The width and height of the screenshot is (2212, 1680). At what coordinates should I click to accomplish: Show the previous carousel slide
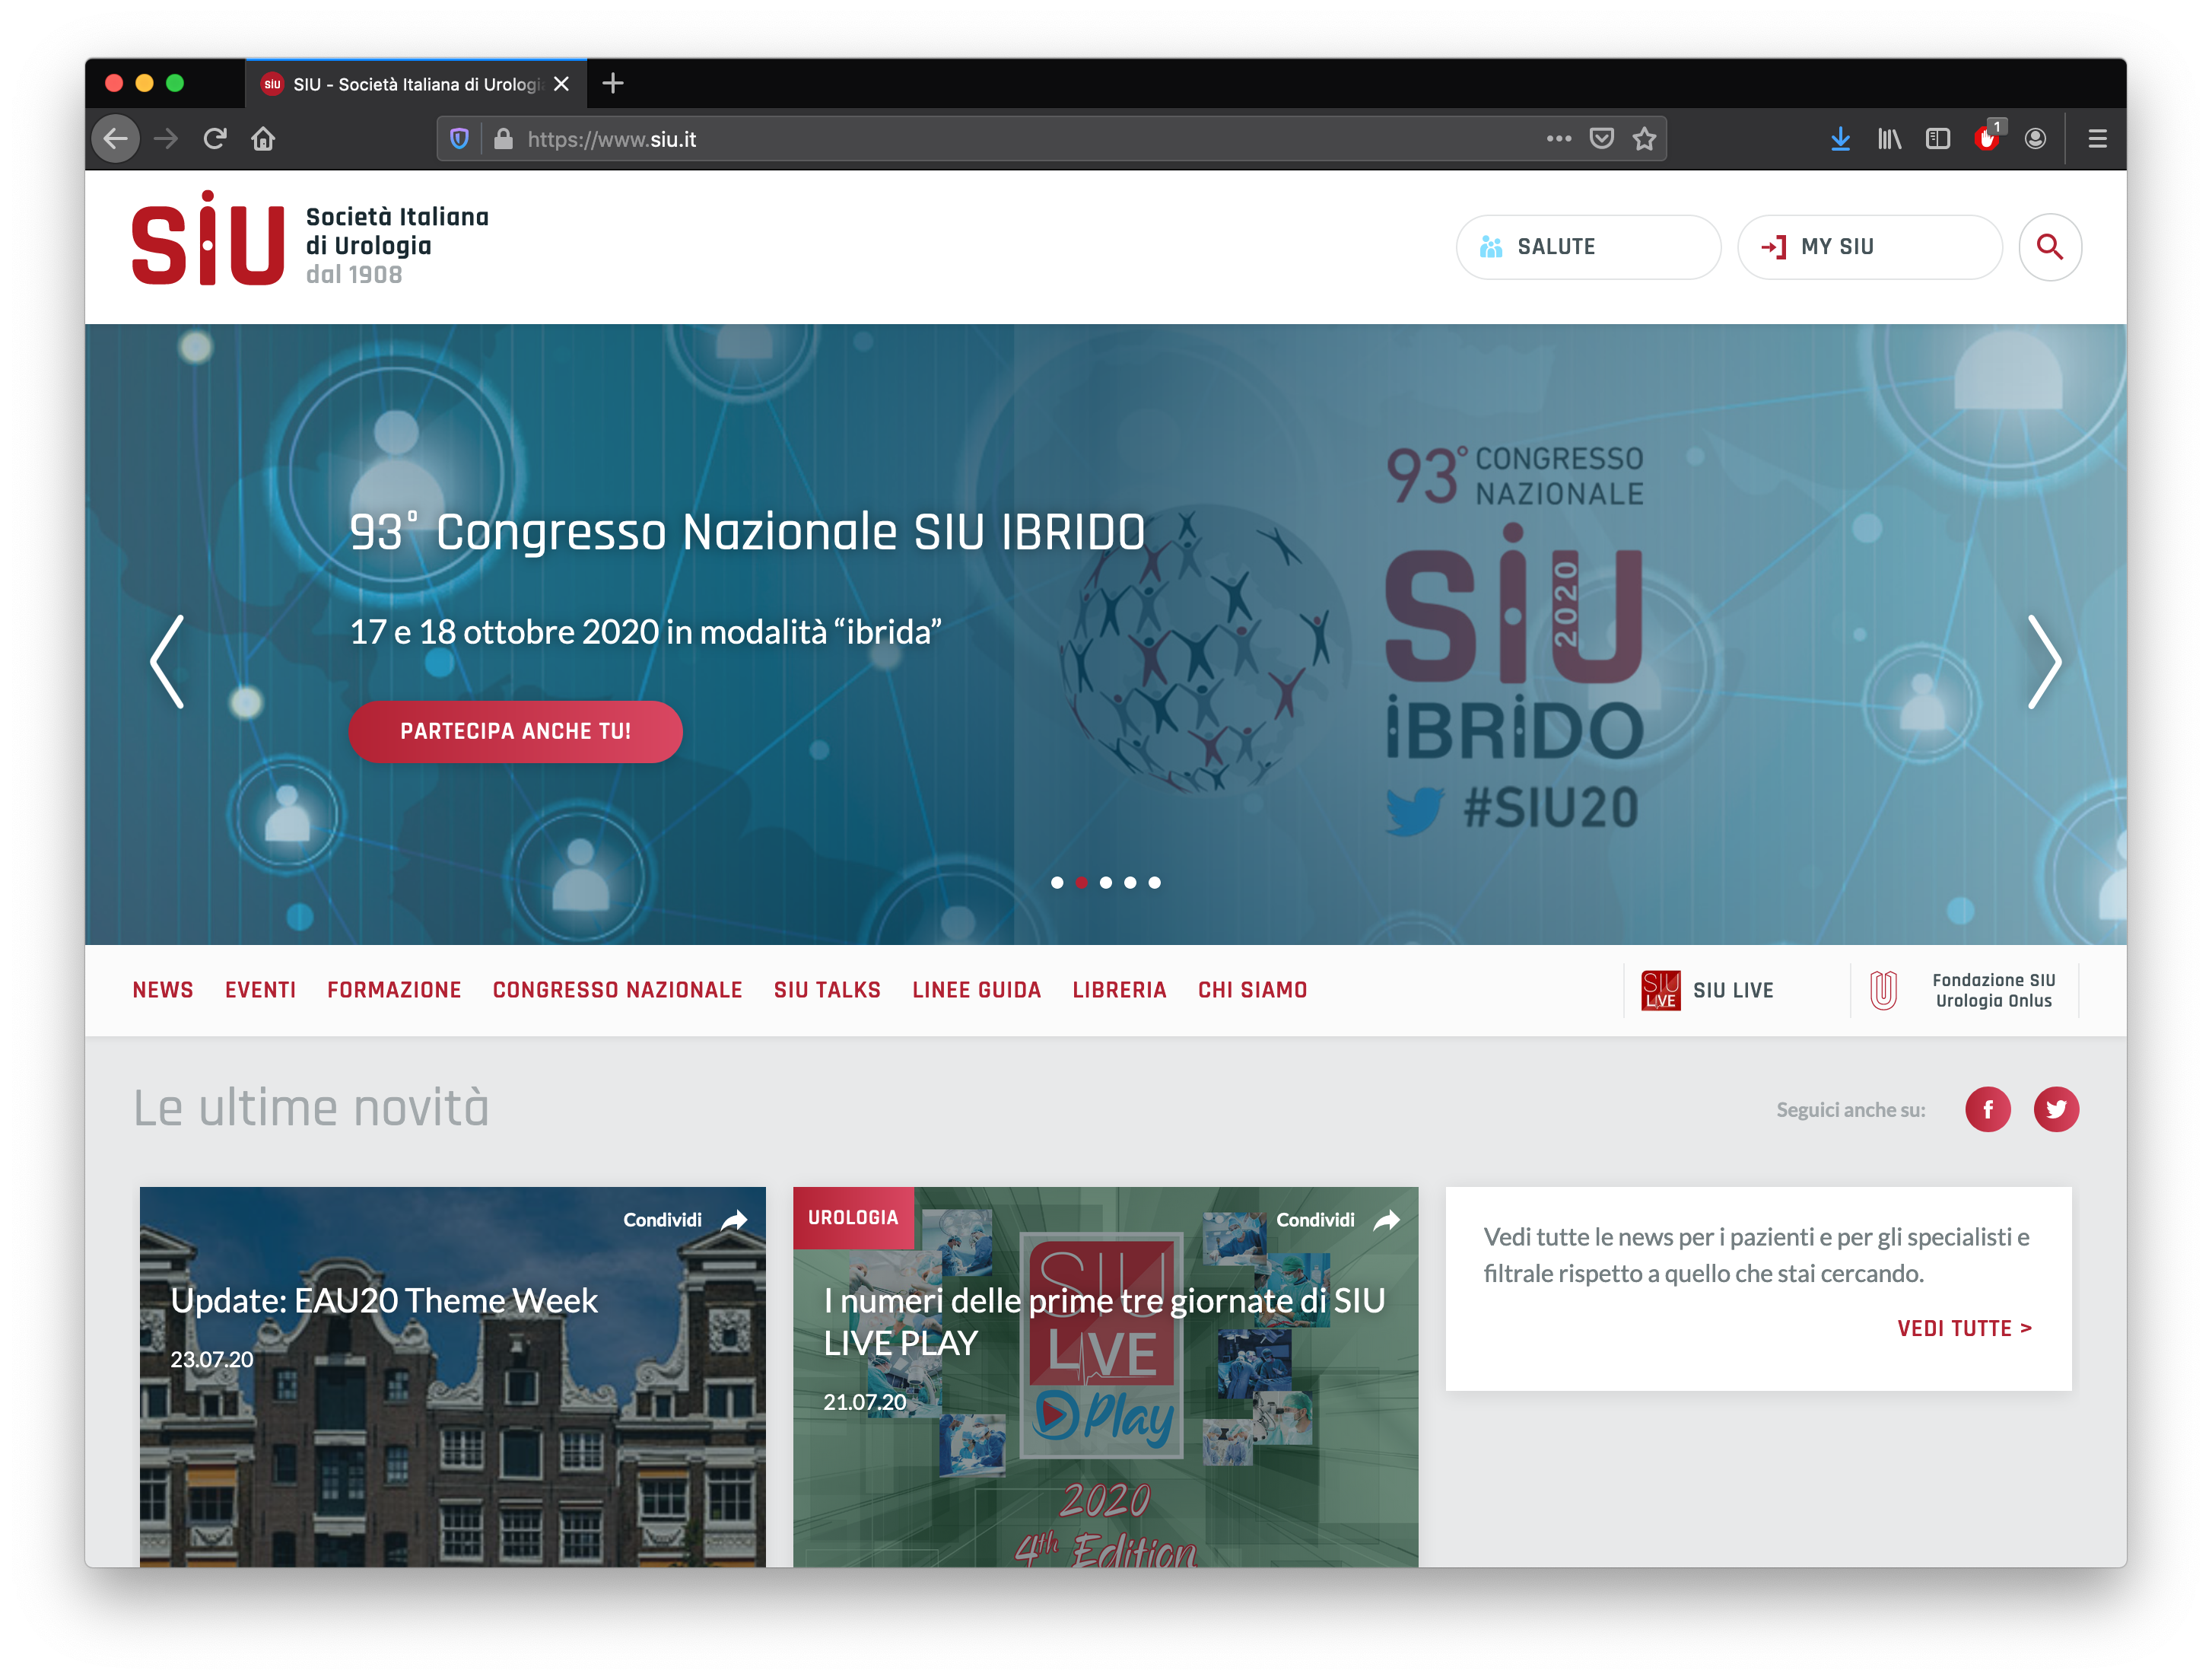[x=167, y=662]
